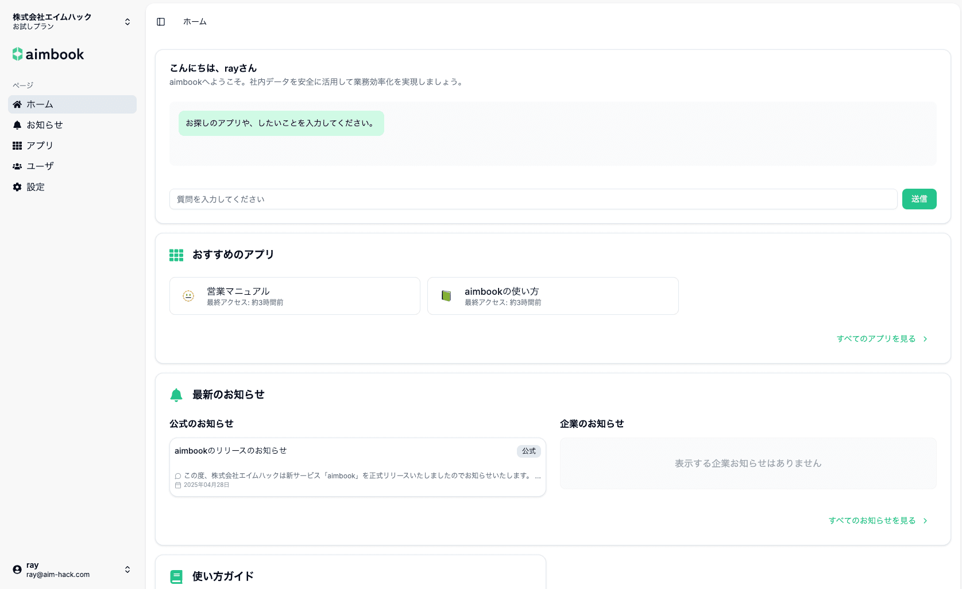962x589 pixels.
Task: Click the 営業マニュアル face emoji icon
Action: click(x=188, y=296)
